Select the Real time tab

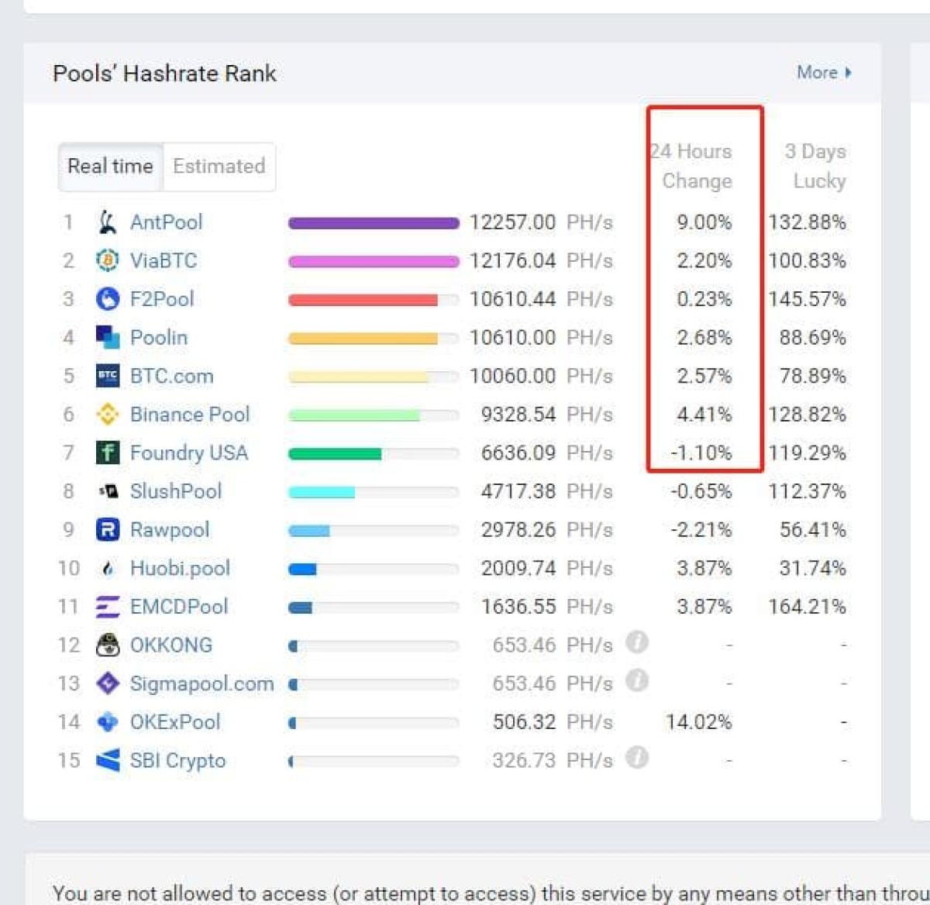(x=110, y=167)
